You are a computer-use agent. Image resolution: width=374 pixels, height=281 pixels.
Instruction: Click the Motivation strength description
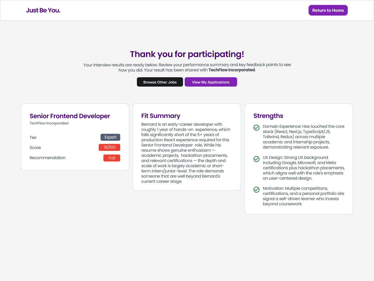[303, 196]
